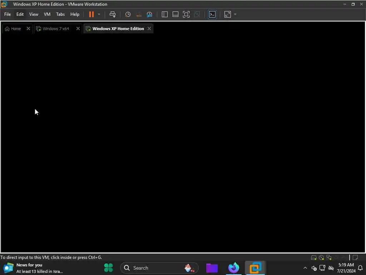Open the message log icon

click(x=355, y=258)
